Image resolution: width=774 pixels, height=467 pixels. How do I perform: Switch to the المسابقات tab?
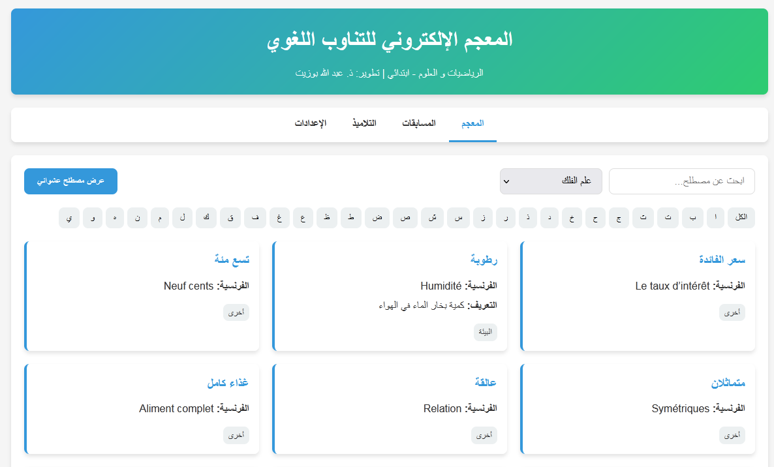pyautogui.click(x=420, y=123)
